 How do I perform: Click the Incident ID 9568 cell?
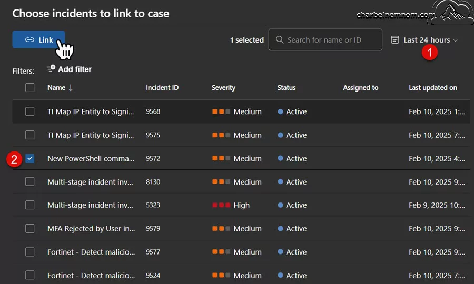[153, 111]
